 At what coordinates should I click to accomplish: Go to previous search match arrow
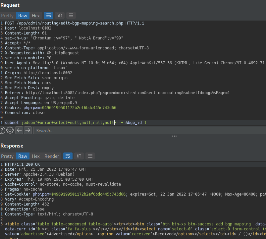coord(19,130)
